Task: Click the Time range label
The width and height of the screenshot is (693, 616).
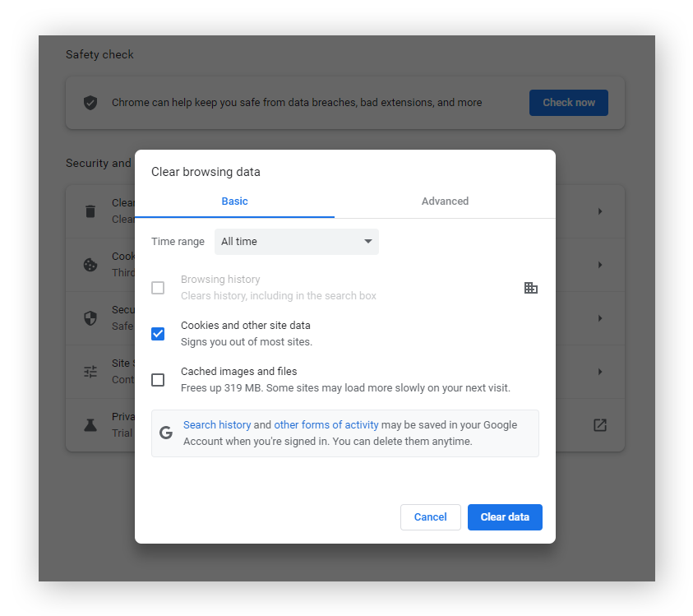Action: pyautogui.click(x=178, y=242)
